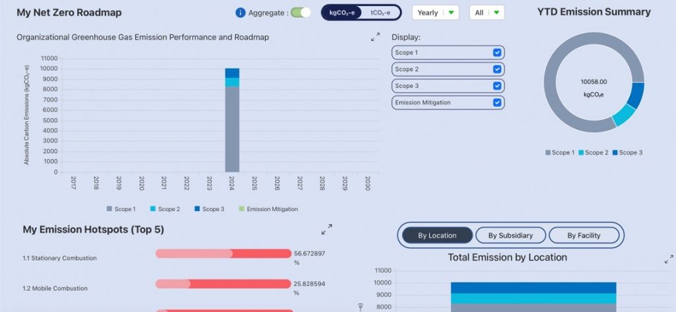This screenshot has width=676, height=312.
Task: Click the blue info icon beside Aggregate
Action: click(x=240, y=13)
